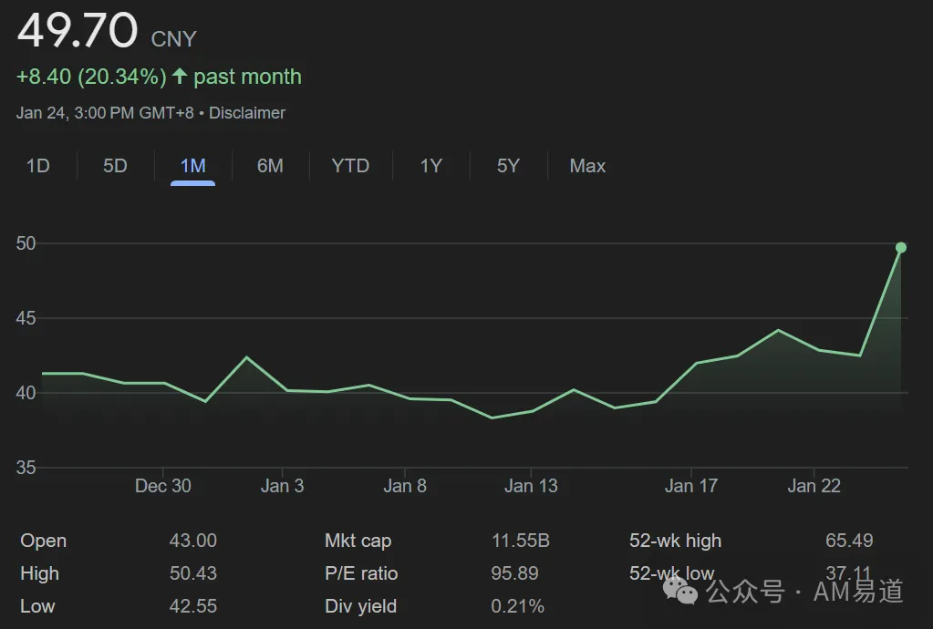The width and height of the screenshot is (933, 629).
Task: Click the 52-wk high label
Action: point(676,541)
